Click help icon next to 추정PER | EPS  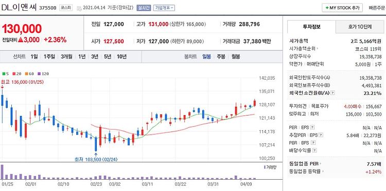(x=321, y=135)
